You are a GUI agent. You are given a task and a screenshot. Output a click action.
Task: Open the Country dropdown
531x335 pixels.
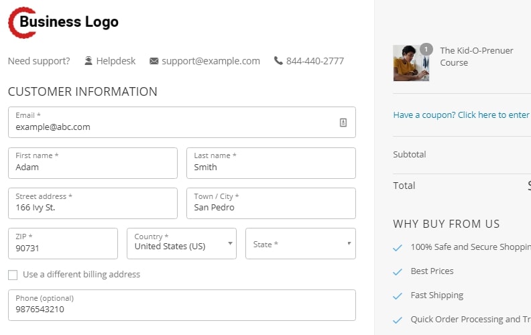pos(182,244)
